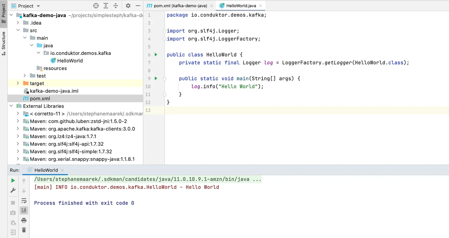Select HelloWorld.java editor tab
This screenshot has width=449, height=238.
241,6
